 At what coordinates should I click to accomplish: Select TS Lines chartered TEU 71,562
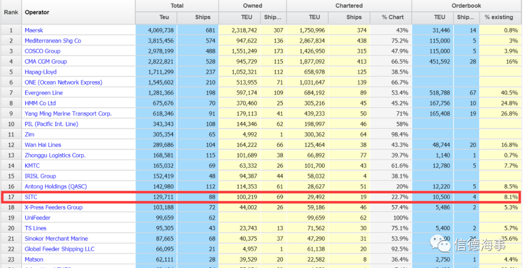(x=316, y=228)
